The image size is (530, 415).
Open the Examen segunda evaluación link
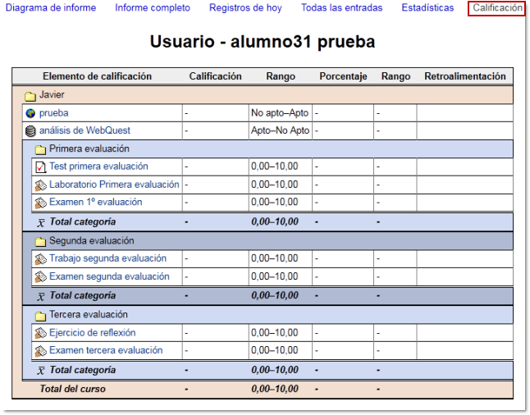[109, 277]
